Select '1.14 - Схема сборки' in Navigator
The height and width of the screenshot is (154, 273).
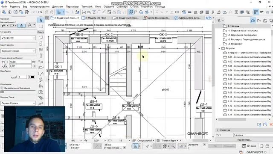249,115
